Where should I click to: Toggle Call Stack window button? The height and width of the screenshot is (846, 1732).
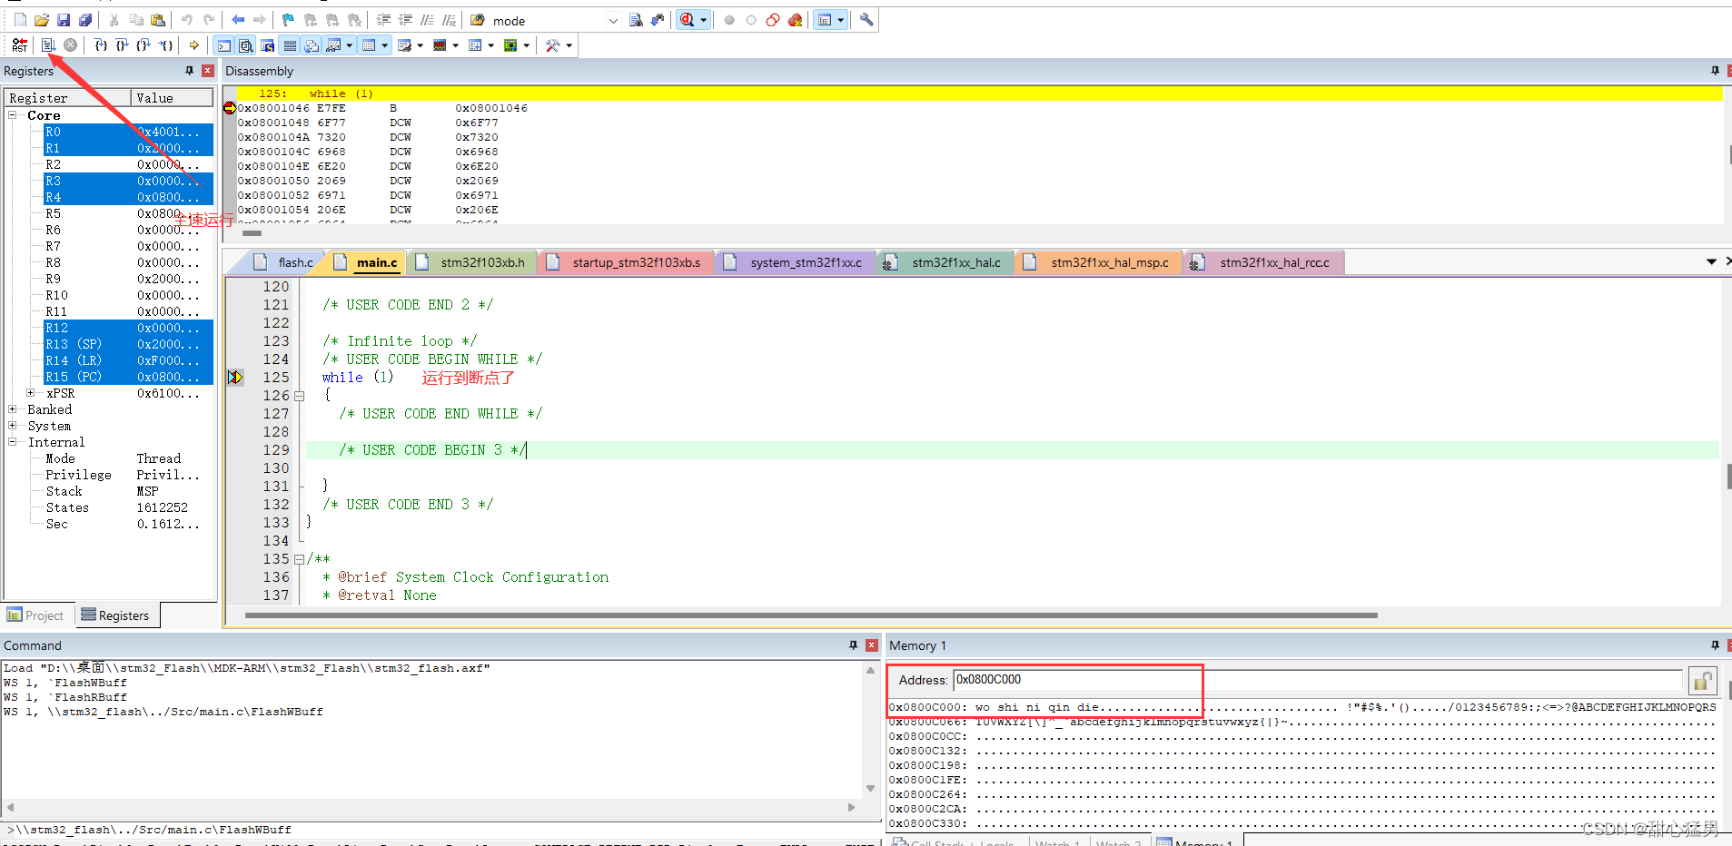click(x=312, y=45)
